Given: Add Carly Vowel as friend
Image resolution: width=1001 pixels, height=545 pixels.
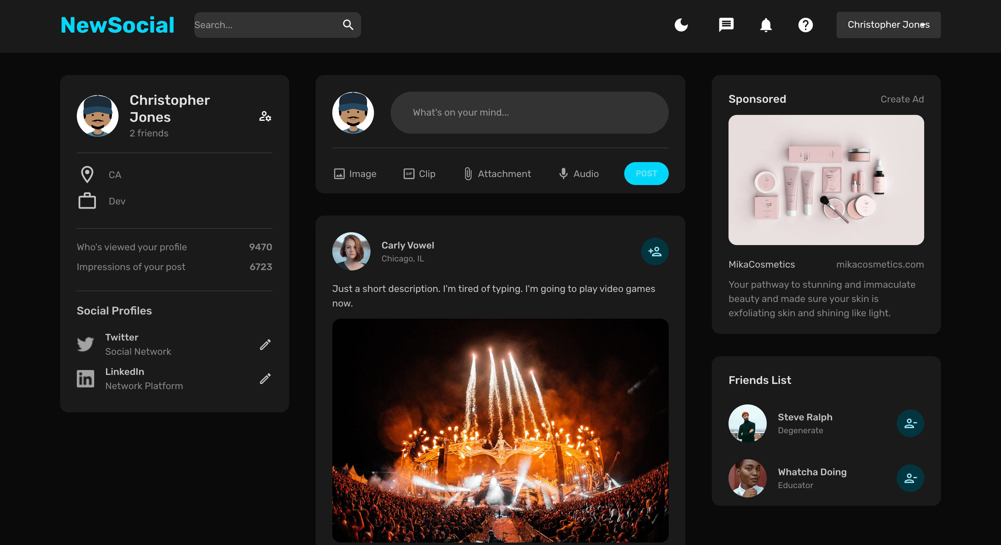Looking at the screenshot, I should coord(654,252).
